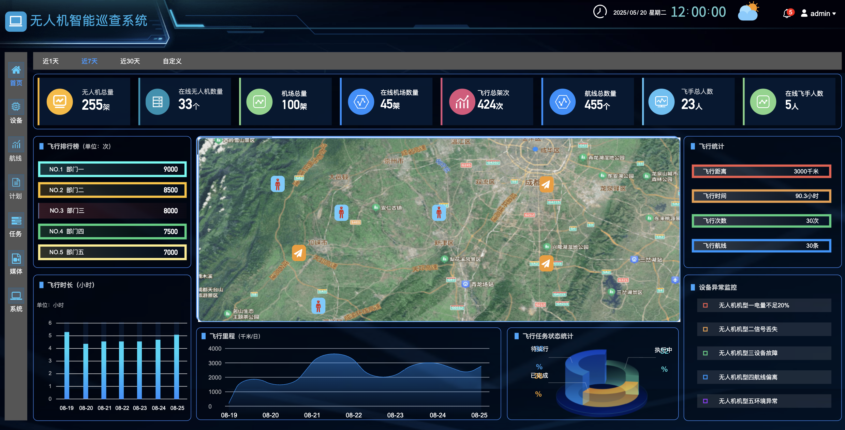The width and height of the screenshot is (845, 430).
Task: Click the notification bell with badge 5
Action: tap(787, 14)
